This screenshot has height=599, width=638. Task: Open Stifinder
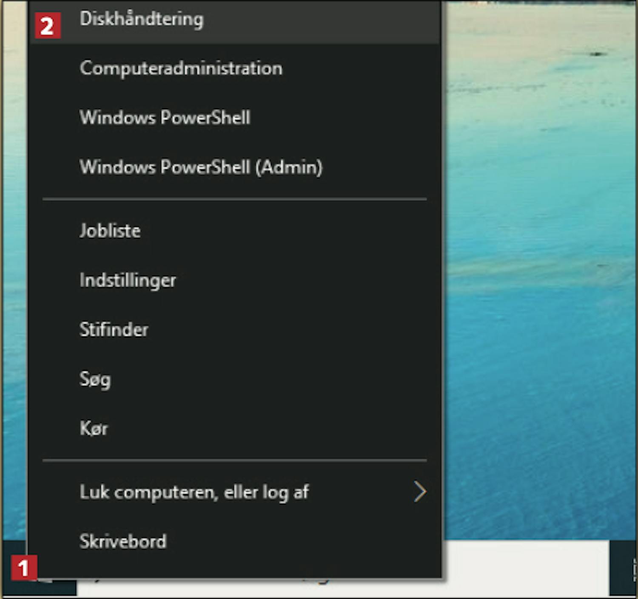(235, 330)
